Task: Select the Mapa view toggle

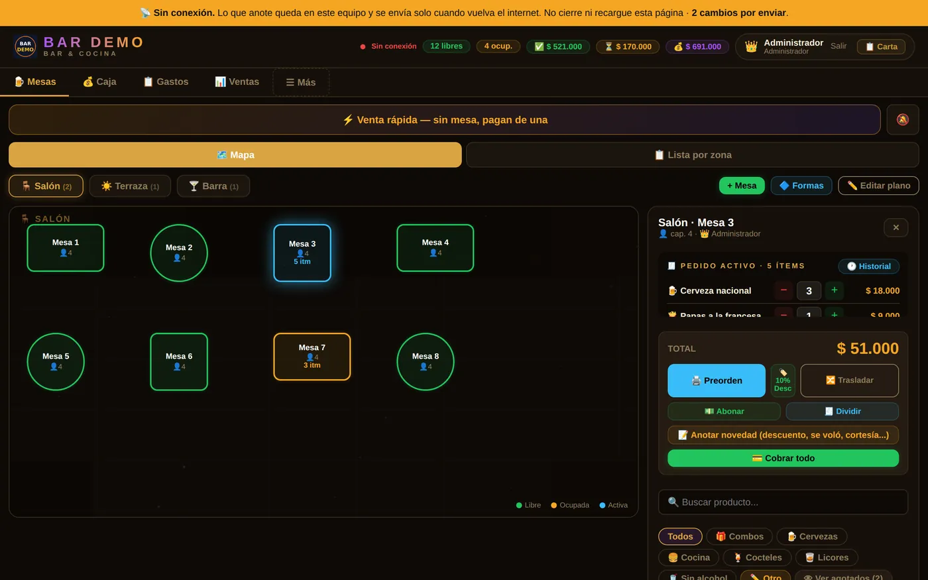Action: pyautogui.click(x=235, y=154)
